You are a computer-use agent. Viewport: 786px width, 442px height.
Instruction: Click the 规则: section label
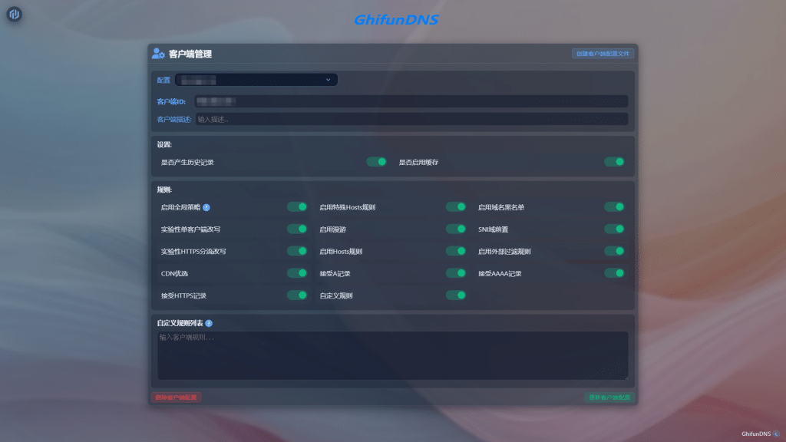click(x=164, y=190)
